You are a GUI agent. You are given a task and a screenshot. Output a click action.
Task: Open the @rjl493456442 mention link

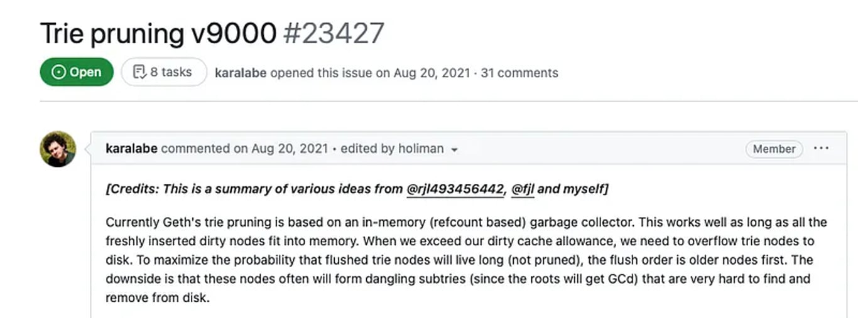(455, 189)
